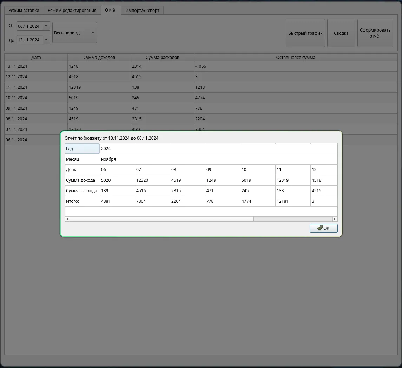The width and height of the screenshot is (402, 368).
Task: Click the OK button in report dialog
Action: (323, 228)
